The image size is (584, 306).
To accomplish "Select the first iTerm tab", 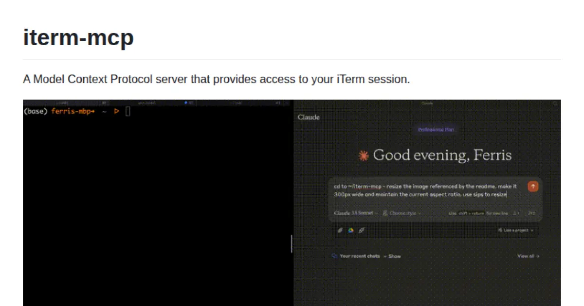I will [62, 103].
